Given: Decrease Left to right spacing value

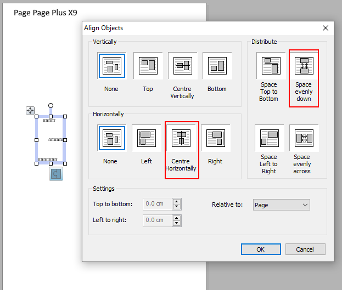Looking at the screenshot, I should (x=177, y=223).
